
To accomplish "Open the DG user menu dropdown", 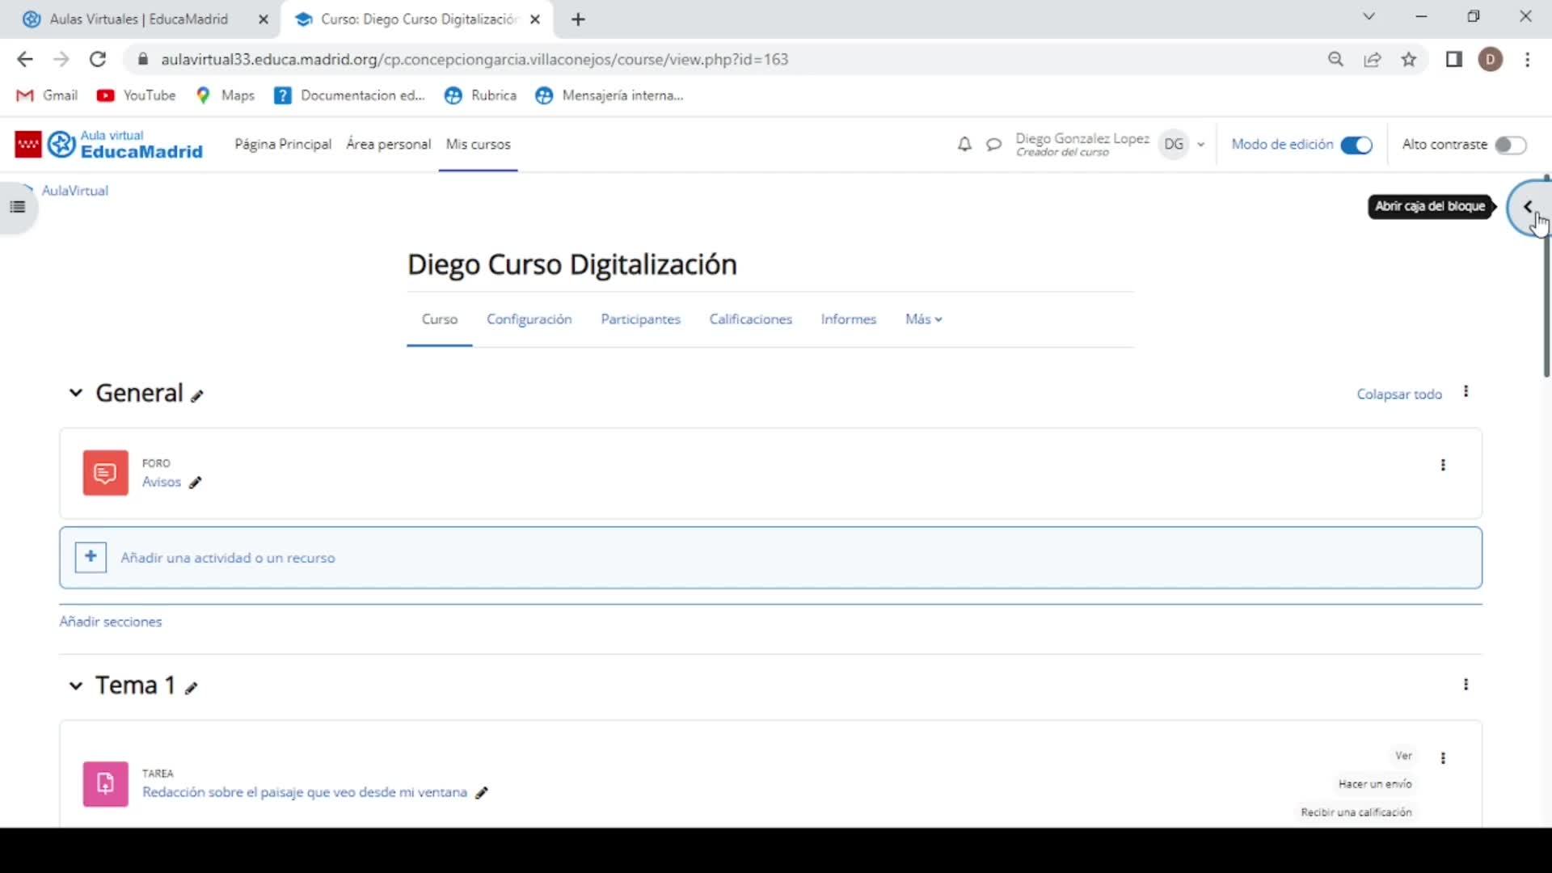I will pyautogui.click(x=1200, y=145).
